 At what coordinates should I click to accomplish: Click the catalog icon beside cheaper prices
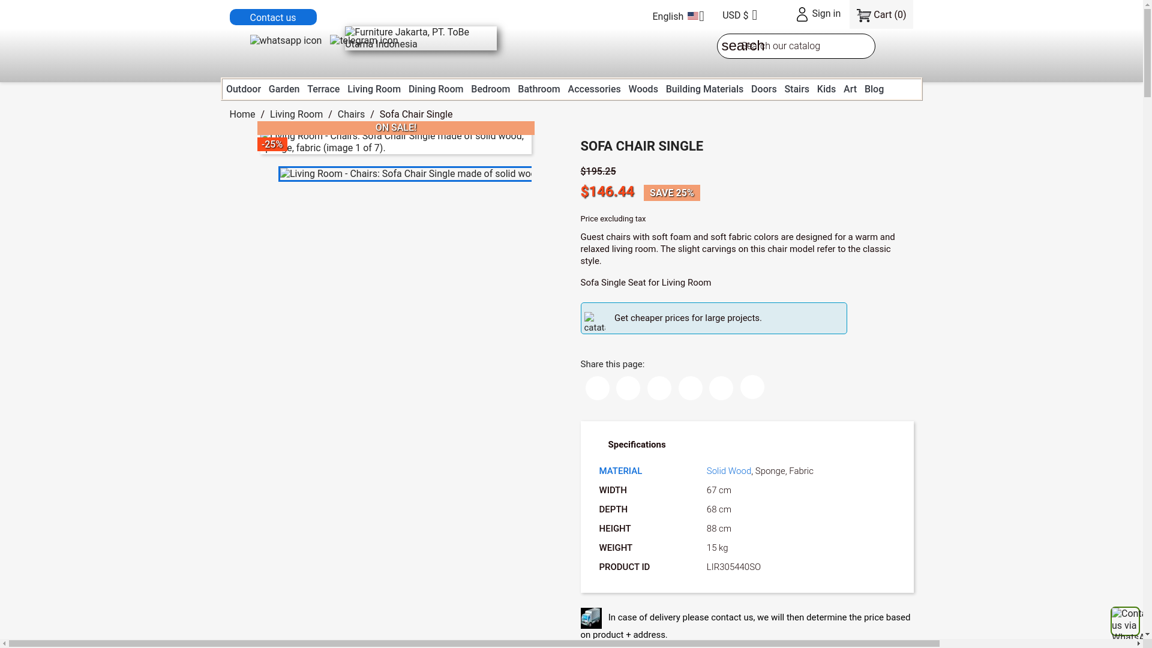click(595, 322)
